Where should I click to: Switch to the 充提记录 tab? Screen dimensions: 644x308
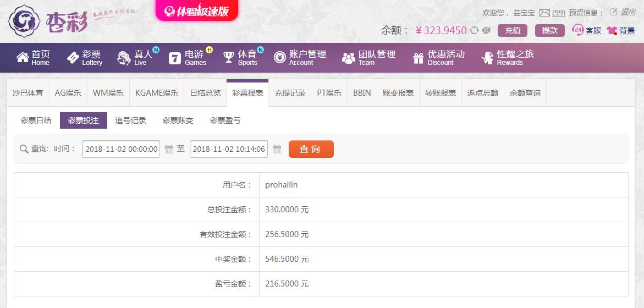point(290,93)
